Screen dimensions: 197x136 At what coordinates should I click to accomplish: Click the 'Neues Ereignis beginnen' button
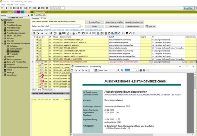point(134,22)
